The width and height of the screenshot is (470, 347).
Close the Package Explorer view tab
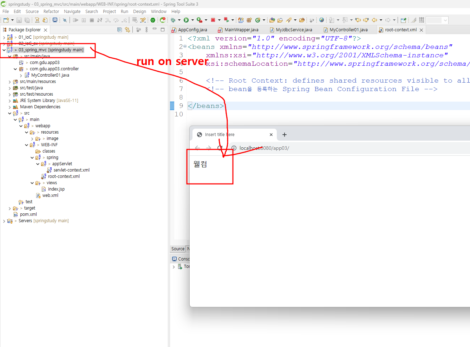45,30
